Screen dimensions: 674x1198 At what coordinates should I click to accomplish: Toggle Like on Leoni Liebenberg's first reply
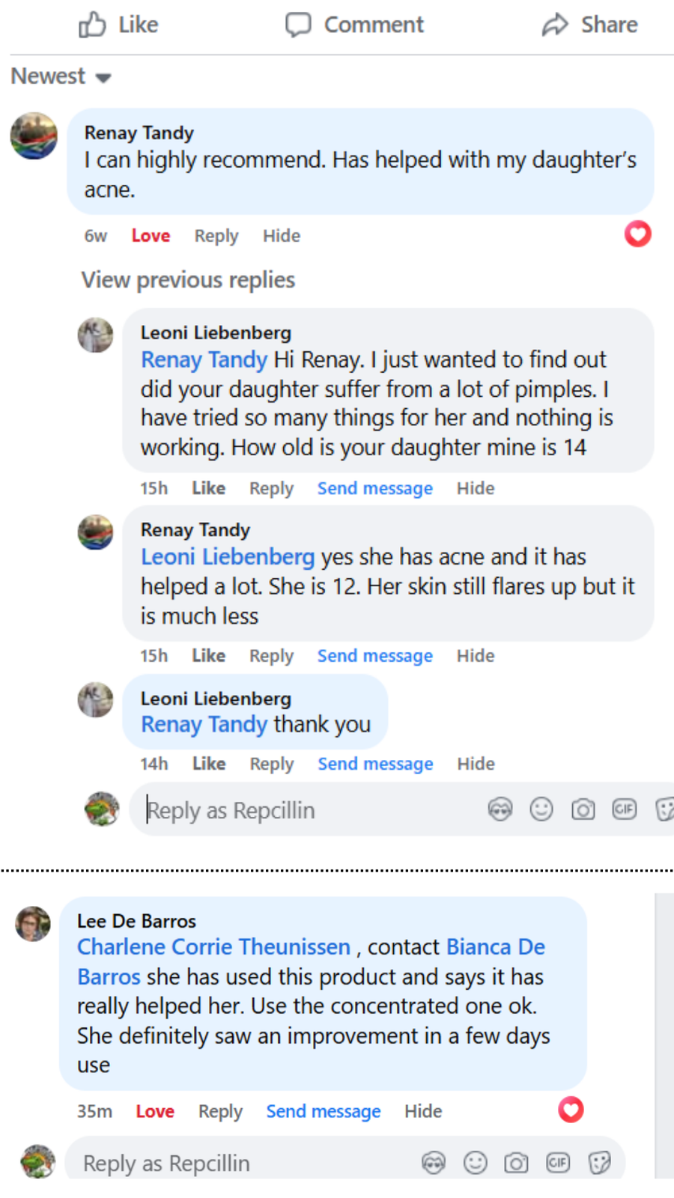click(207, 488)
